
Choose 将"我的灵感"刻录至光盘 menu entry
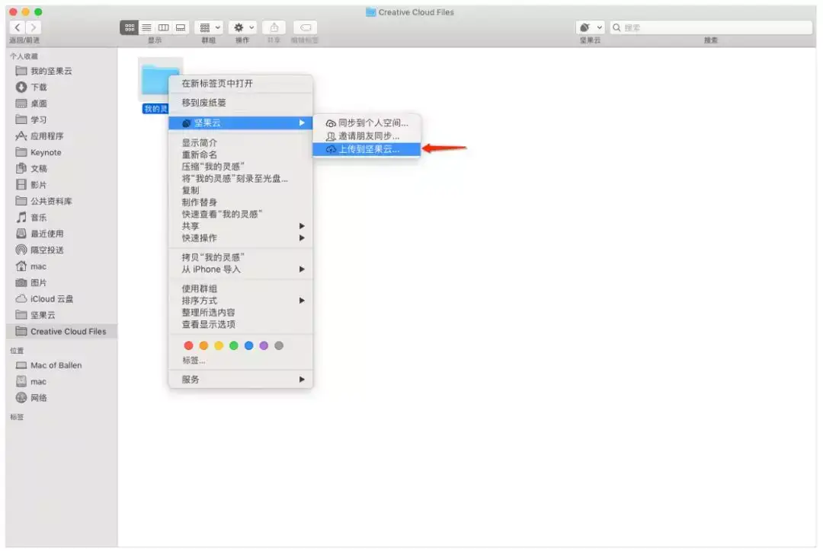point(240,178)
